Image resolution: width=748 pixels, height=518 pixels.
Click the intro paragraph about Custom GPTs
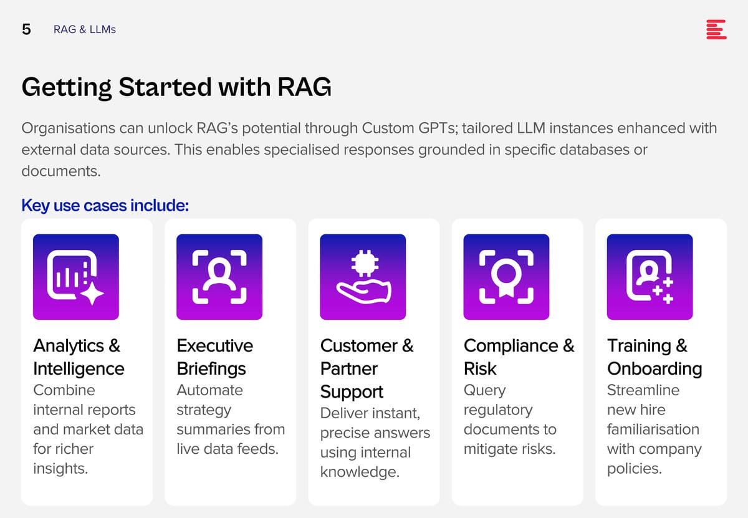(369, 150)
